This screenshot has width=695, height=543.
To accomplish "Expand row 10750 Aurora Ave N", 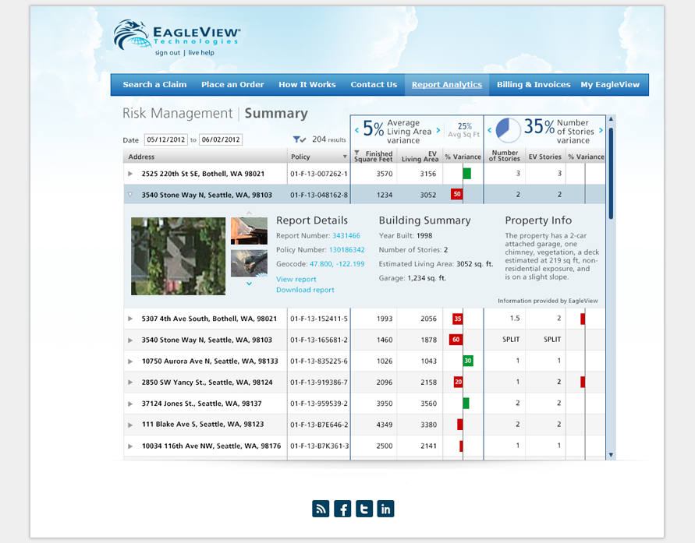I will pyautogui.click(x=130, y=361).
